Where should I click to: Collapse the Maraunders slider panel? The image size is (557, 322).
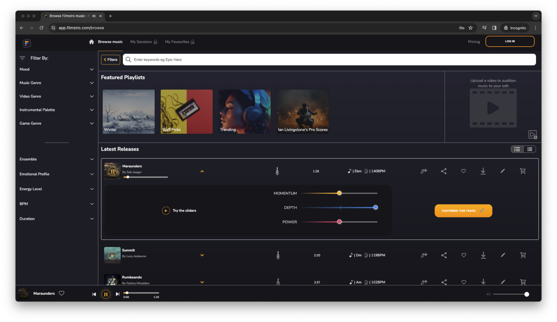coord(202,171)
